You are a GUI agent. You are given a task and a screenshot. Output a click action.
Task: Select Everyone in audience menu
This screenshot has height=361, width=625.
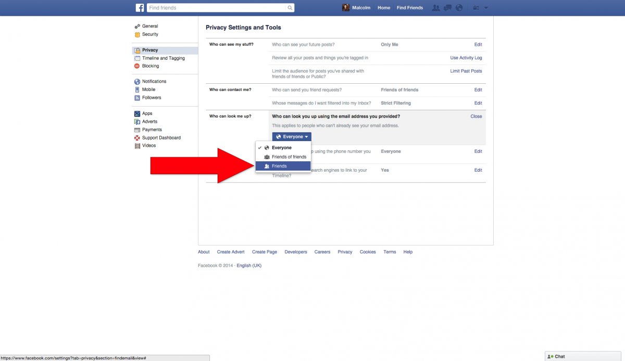[283, 148]
